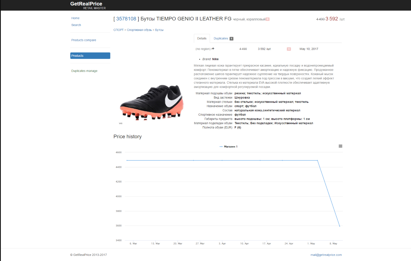
Task: Switch to the Details tab
Action: [x=202, y=38]
